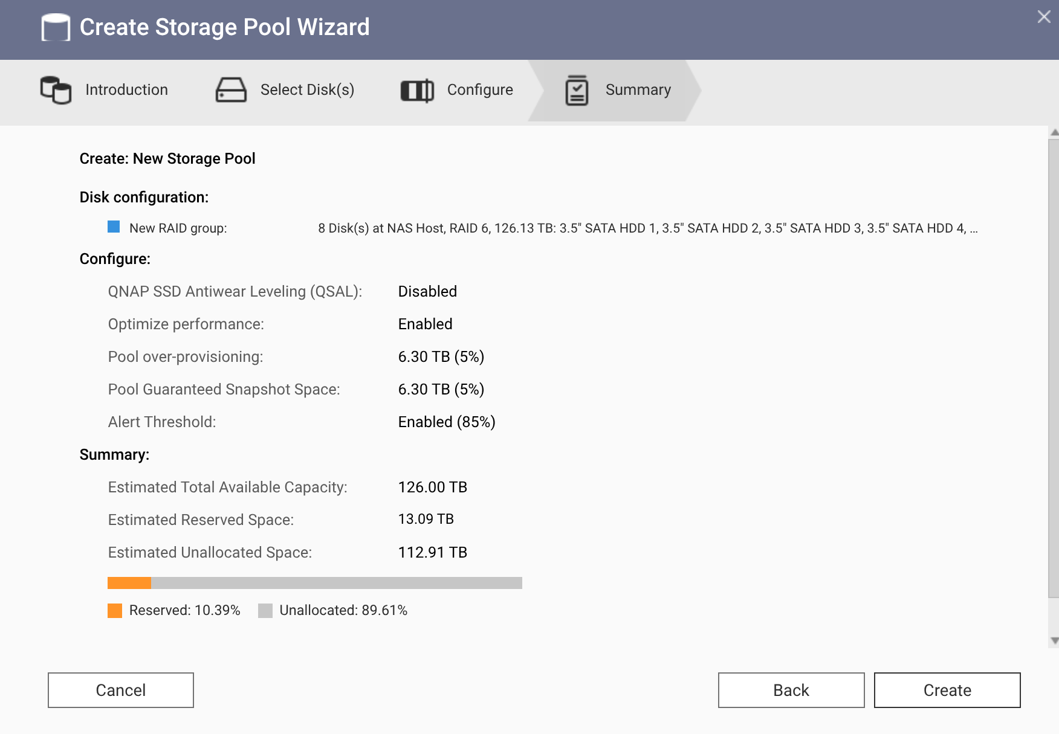Click the blue New RAID group swatch
This screenshot has height=734, width=1059.
(x=114, y=227)
